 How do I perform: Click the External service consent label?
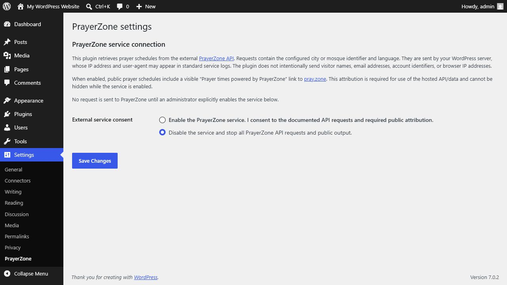102,120
